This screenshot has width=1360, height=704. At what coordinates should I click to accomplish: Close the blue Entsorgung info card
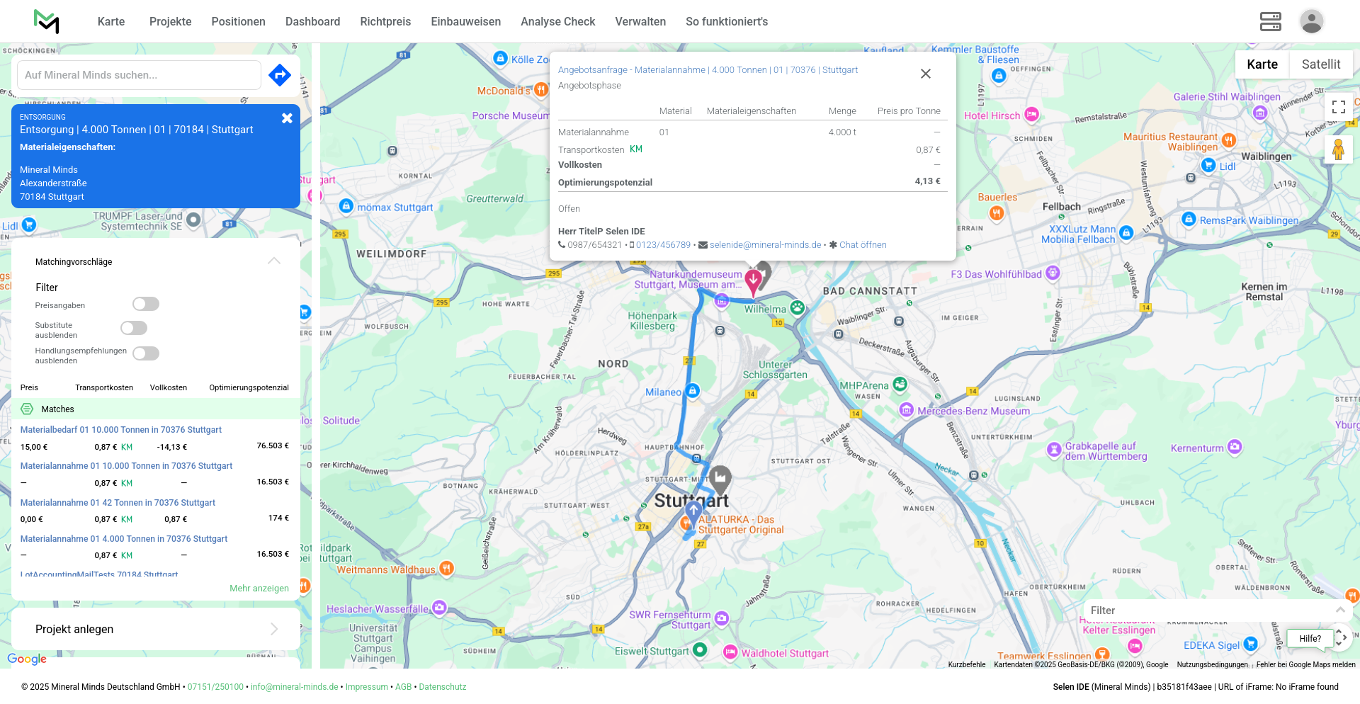coord(287,118)
